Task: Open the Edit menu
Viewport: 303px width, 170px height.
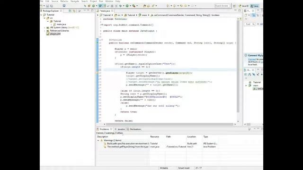Action: click(x=47, y=1)
